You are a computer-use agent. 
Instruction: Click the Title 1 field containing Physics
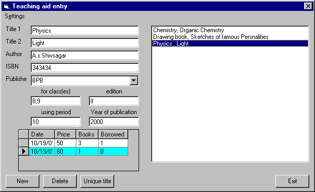click(85, 31)
